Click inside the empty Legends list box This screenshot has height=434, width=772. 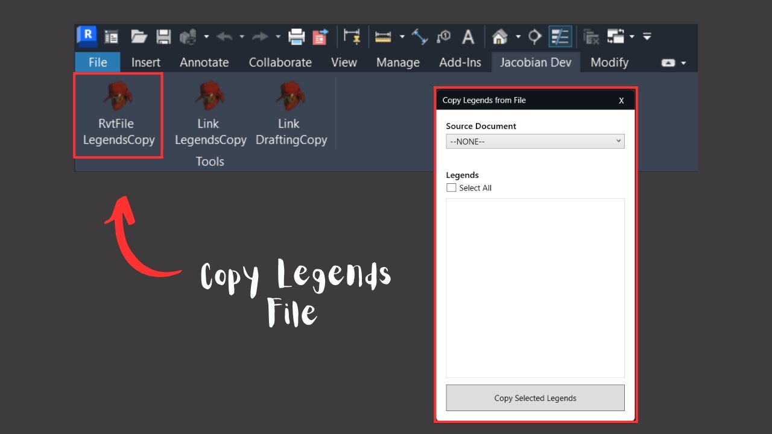pos(535,288)
